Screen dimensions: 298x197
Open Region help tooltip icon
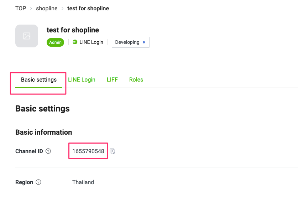38,182
